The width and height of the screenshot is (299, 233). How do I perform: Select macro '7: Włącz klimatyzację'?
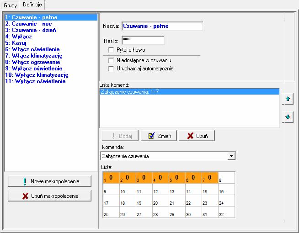pyautogui.click(x=51, y=56)
